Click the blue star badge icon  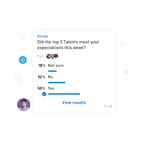23,60
